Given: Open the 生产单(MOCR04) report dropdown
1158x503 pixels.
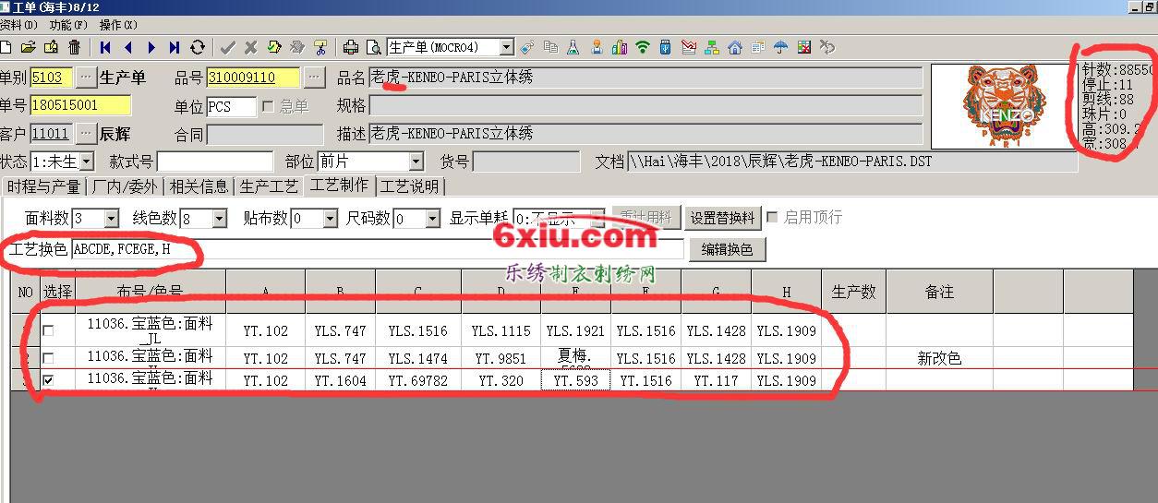Looking at the screenshot, I should click(506, 47).
